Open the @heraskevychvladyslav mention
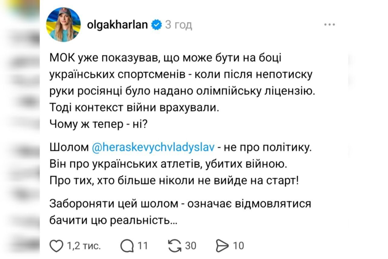 153,148
